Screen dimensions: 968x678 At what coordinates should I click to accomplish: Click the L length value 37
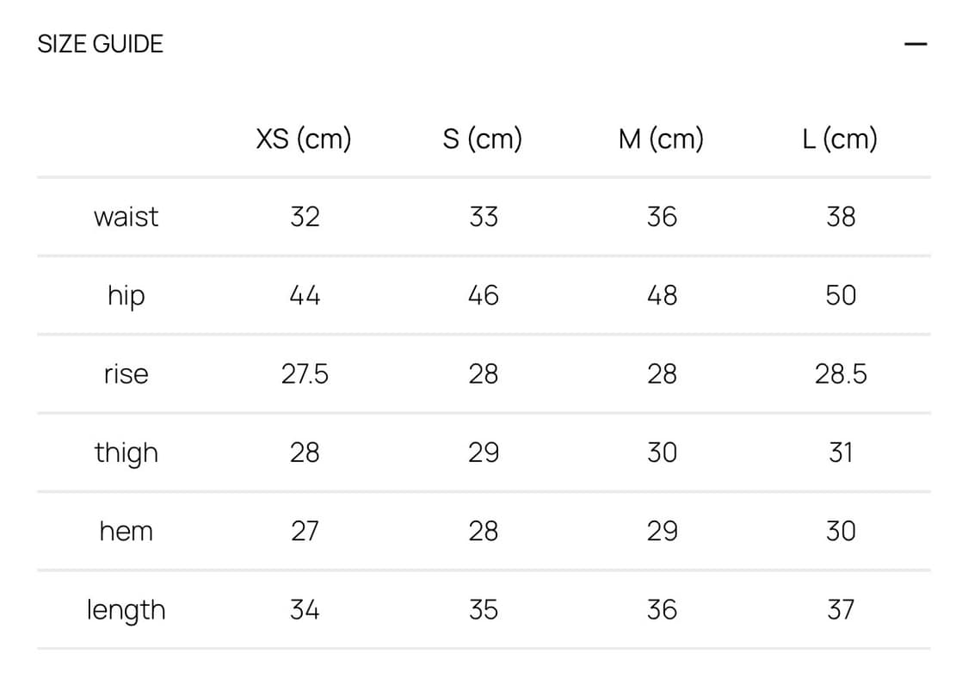[841, 610]
